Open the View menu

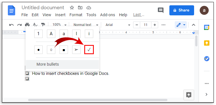pyautogui.click(x=47, y=15)
